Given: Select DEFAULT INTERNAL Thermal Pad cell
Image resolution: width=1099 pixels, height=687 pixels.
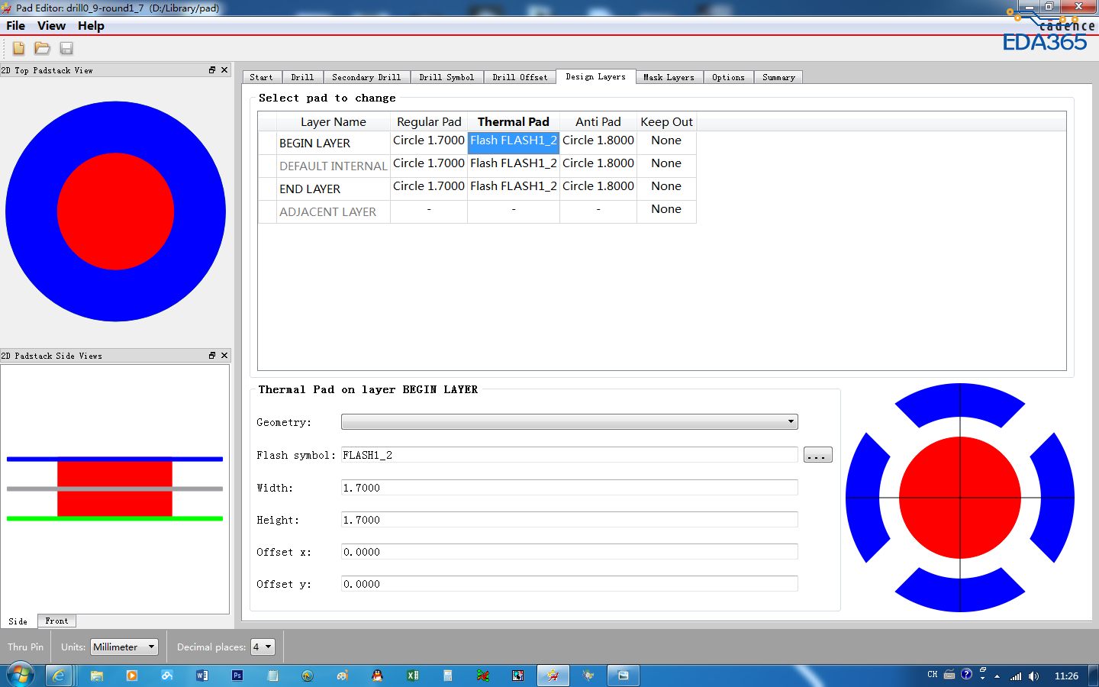Looking at the screenshot, I should pyautogui.click(x=514, y=164).
